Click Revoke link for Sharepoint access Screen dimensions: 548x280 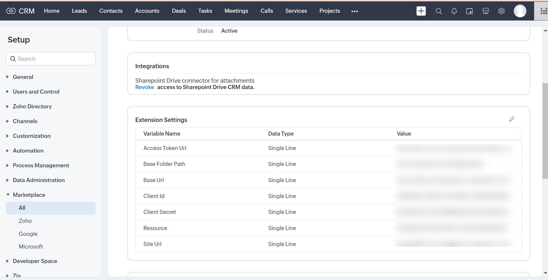click(x=145, y=87)
